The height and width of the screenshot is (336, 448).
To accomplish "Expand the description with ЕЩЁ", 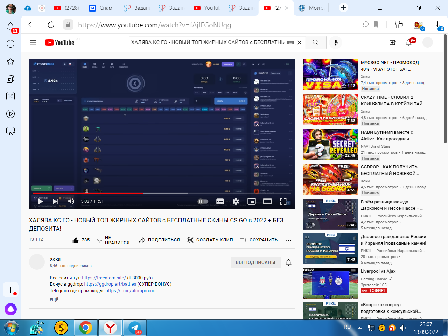I will [54, 300].
